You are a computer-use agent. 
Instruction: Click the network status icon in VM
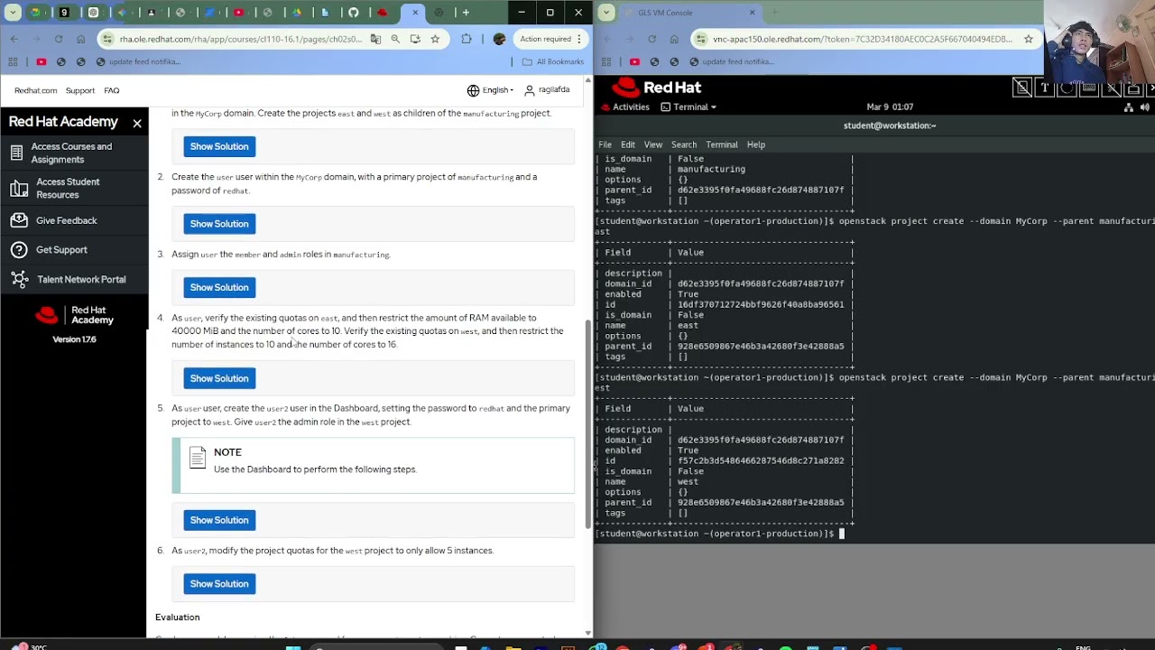1128,107
